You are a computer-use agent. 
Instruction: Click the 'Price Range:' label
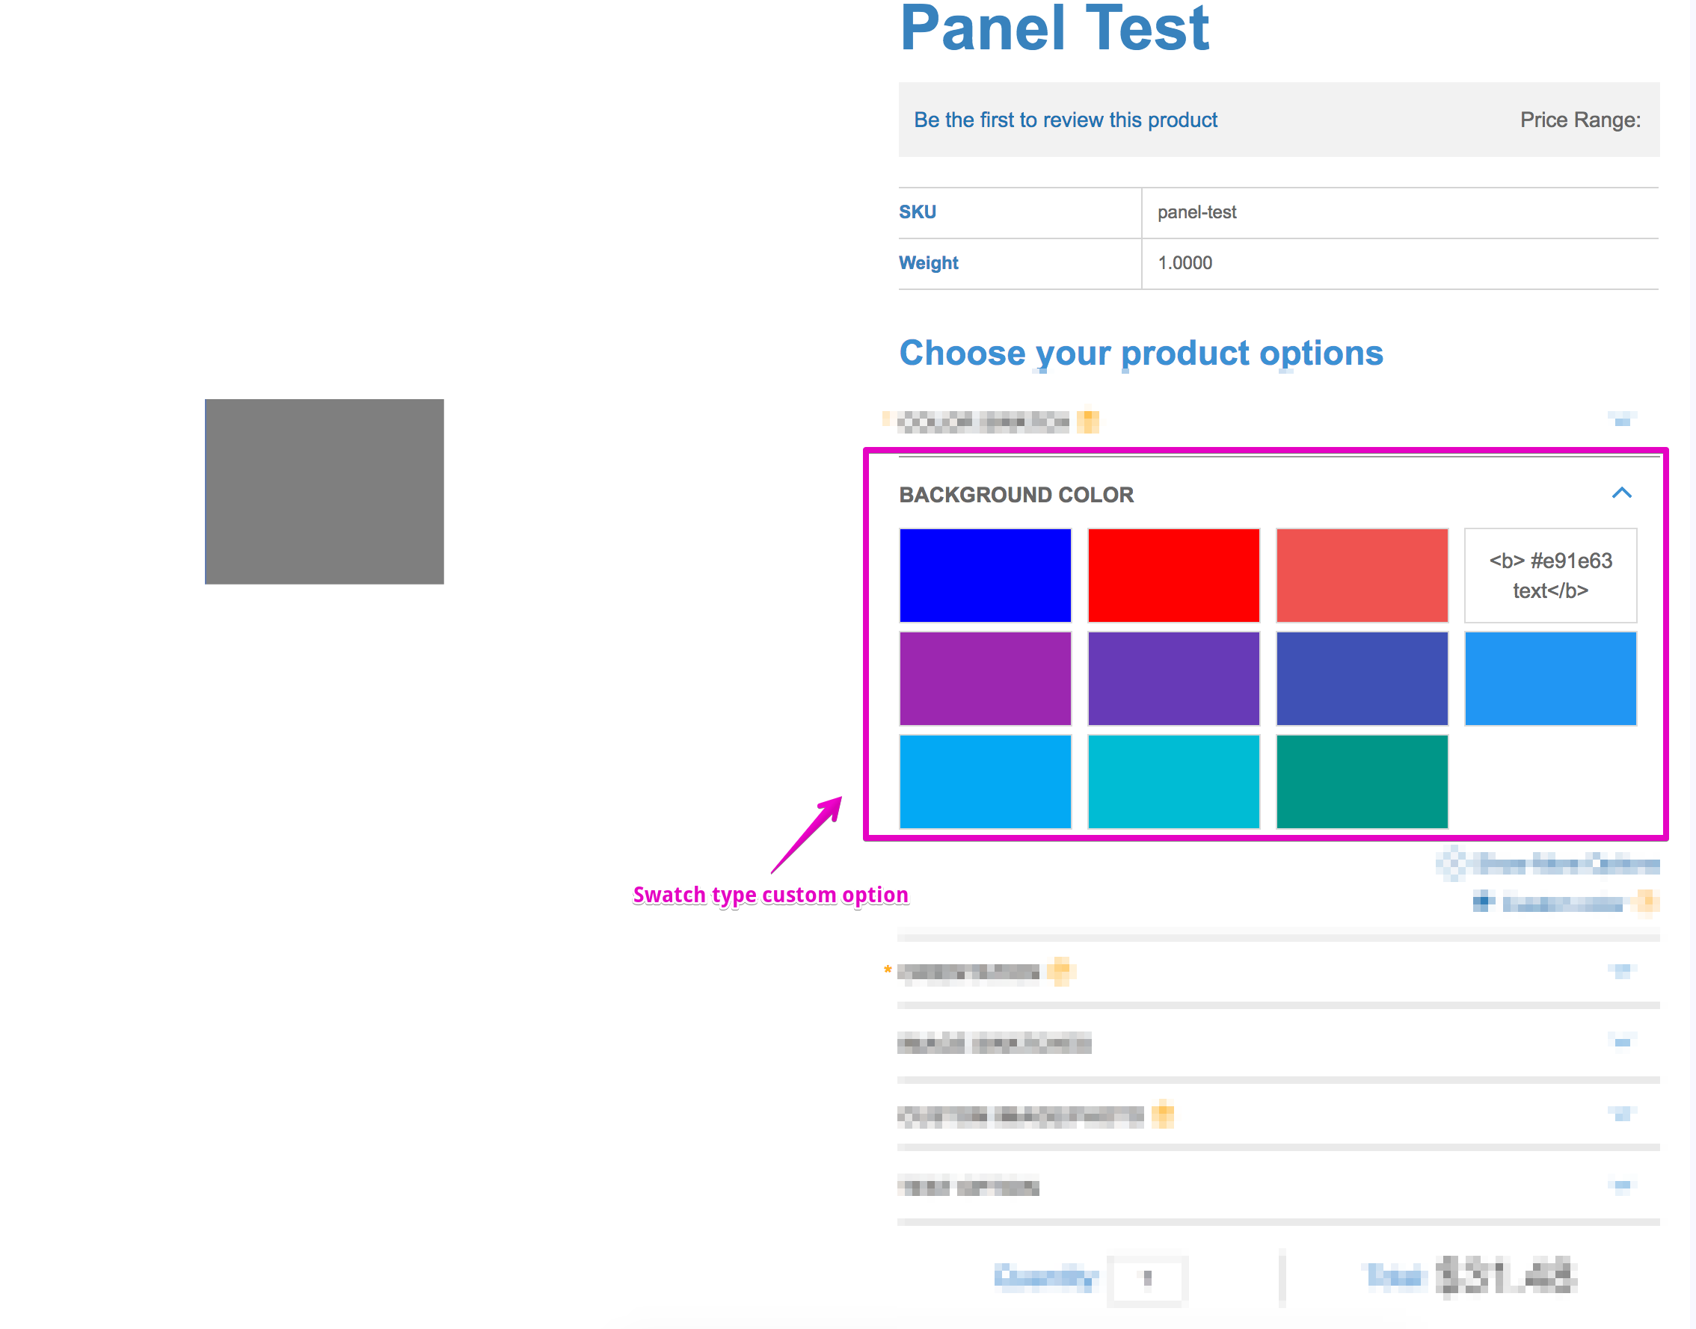[1580, 120]
